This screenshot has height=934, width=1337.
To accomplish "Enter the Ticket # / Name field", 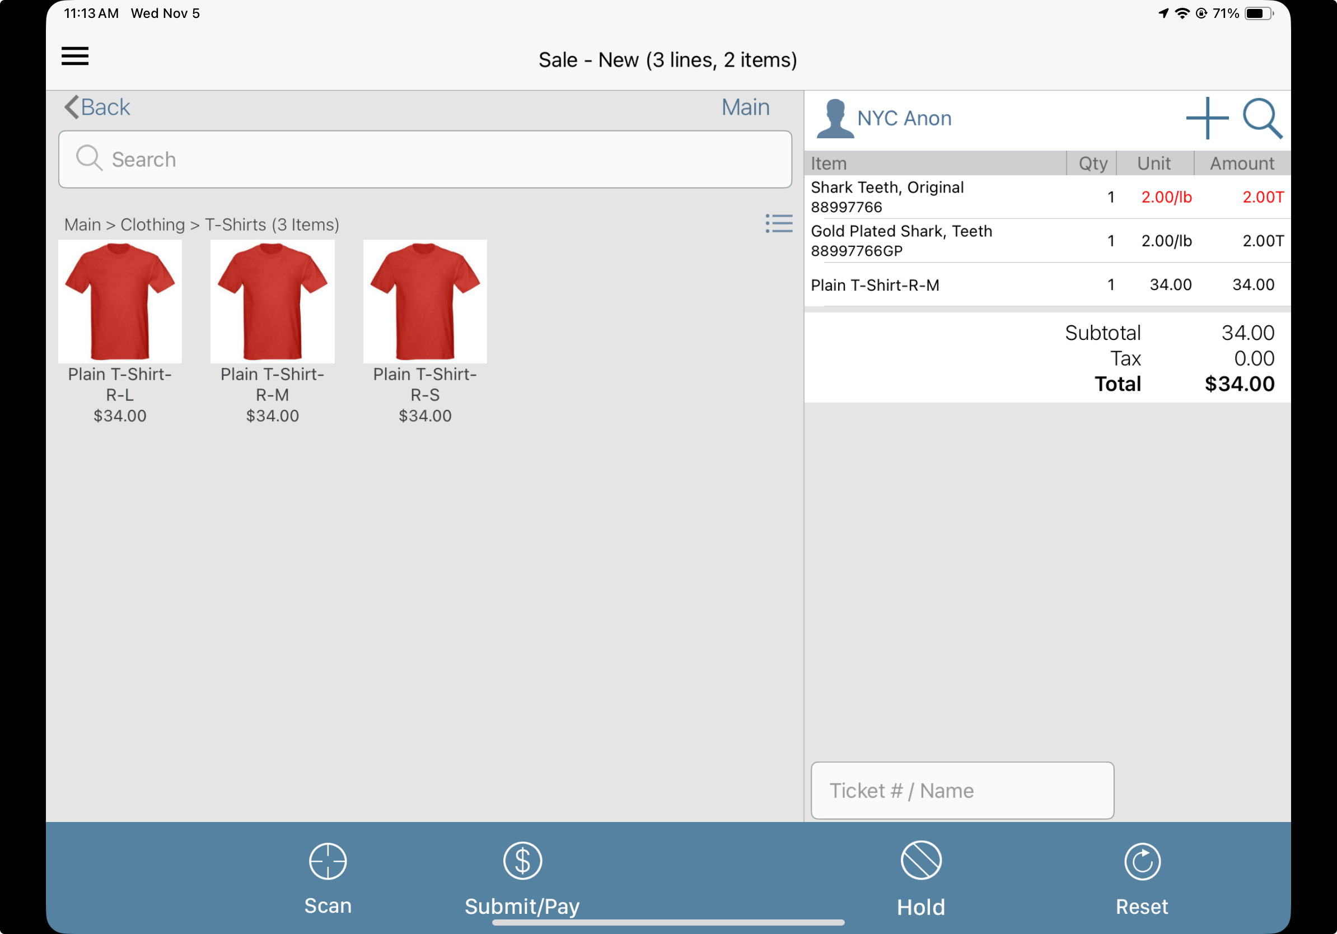I will coord(962,790).
